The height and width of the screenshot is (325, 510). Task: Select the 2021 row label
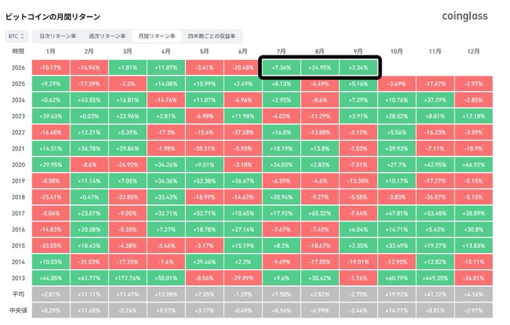point(18,148)
